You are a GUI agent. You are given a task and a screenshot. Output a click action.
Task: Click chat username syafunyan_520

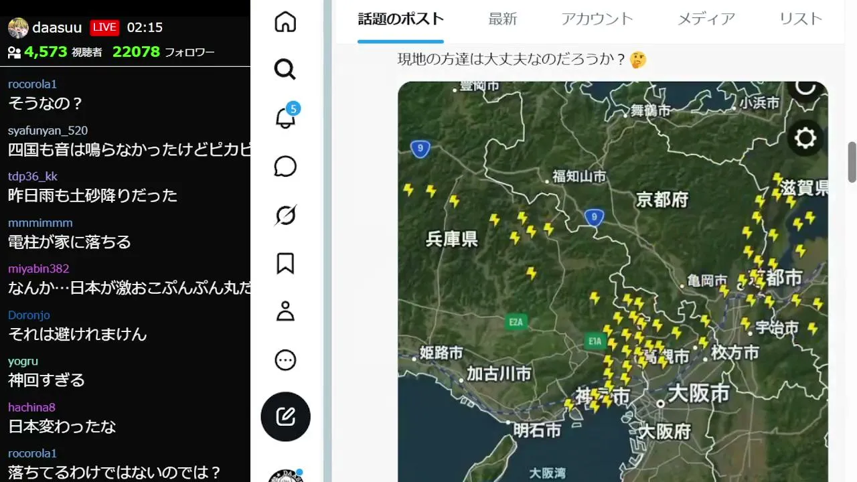pyautogui.click(x=48, y=131)
